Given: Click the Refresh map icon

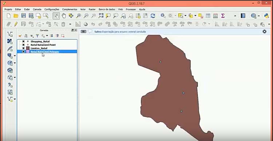Looking at the screenshot, I should [153, 16].
